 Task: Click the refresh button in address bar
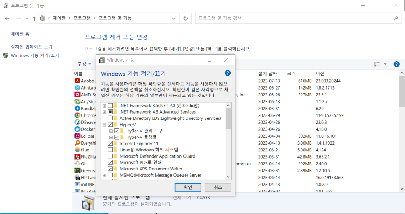pos(186,18)
